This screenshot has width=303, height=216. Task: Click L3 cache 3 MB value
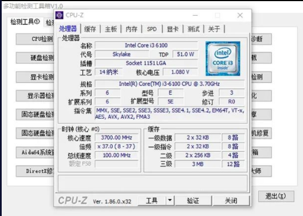coord(198,164)
